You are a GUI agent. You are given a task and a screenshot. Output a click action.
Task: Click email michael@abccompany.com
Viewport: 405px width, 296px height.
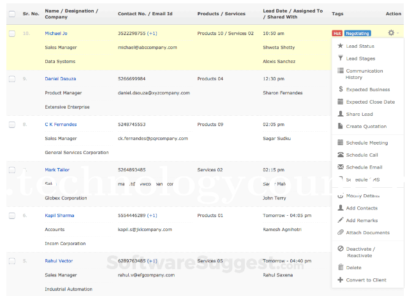(x=147, y=48)
